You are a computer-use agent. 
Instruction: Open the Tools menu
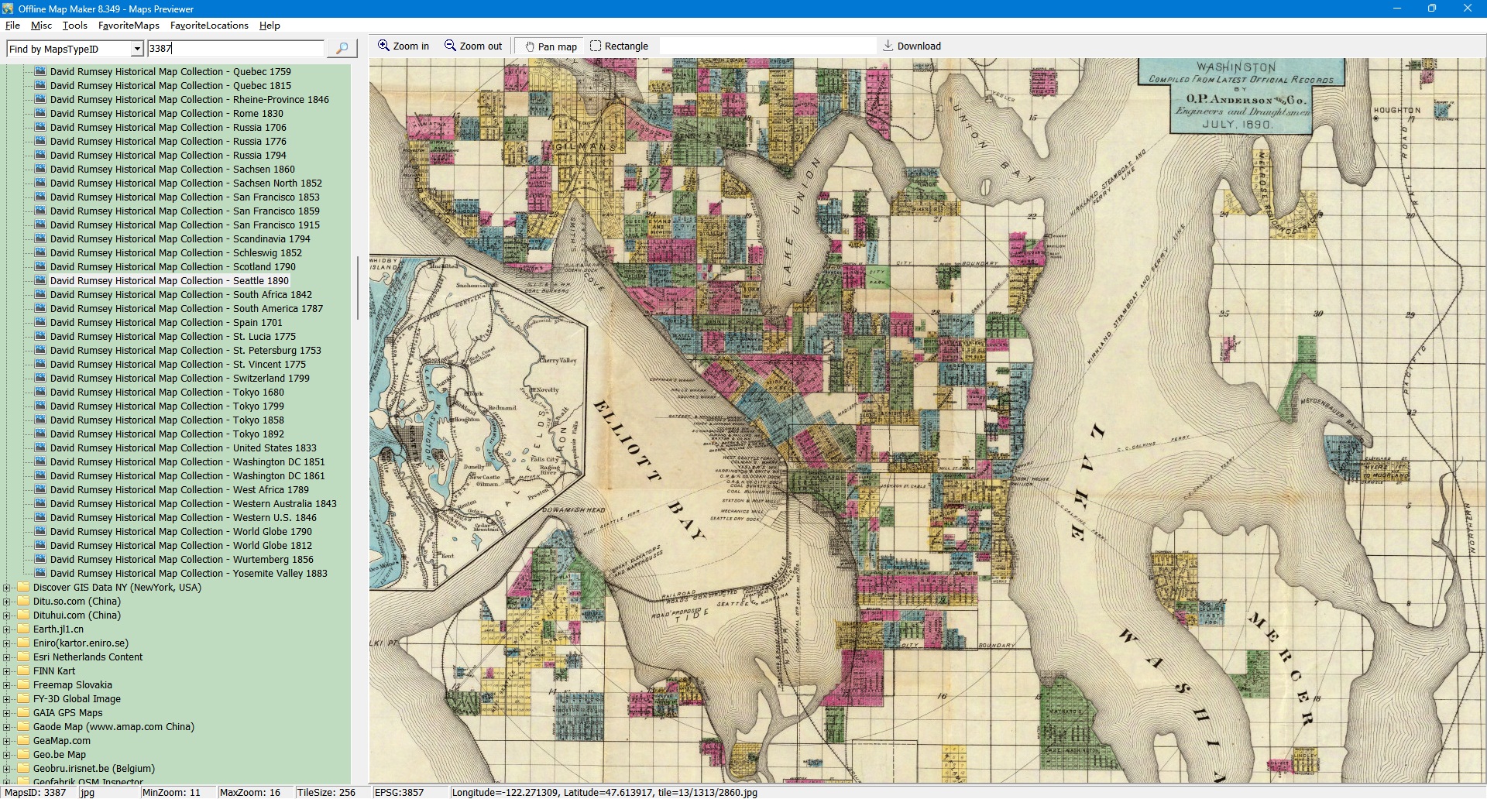(75, 26)
